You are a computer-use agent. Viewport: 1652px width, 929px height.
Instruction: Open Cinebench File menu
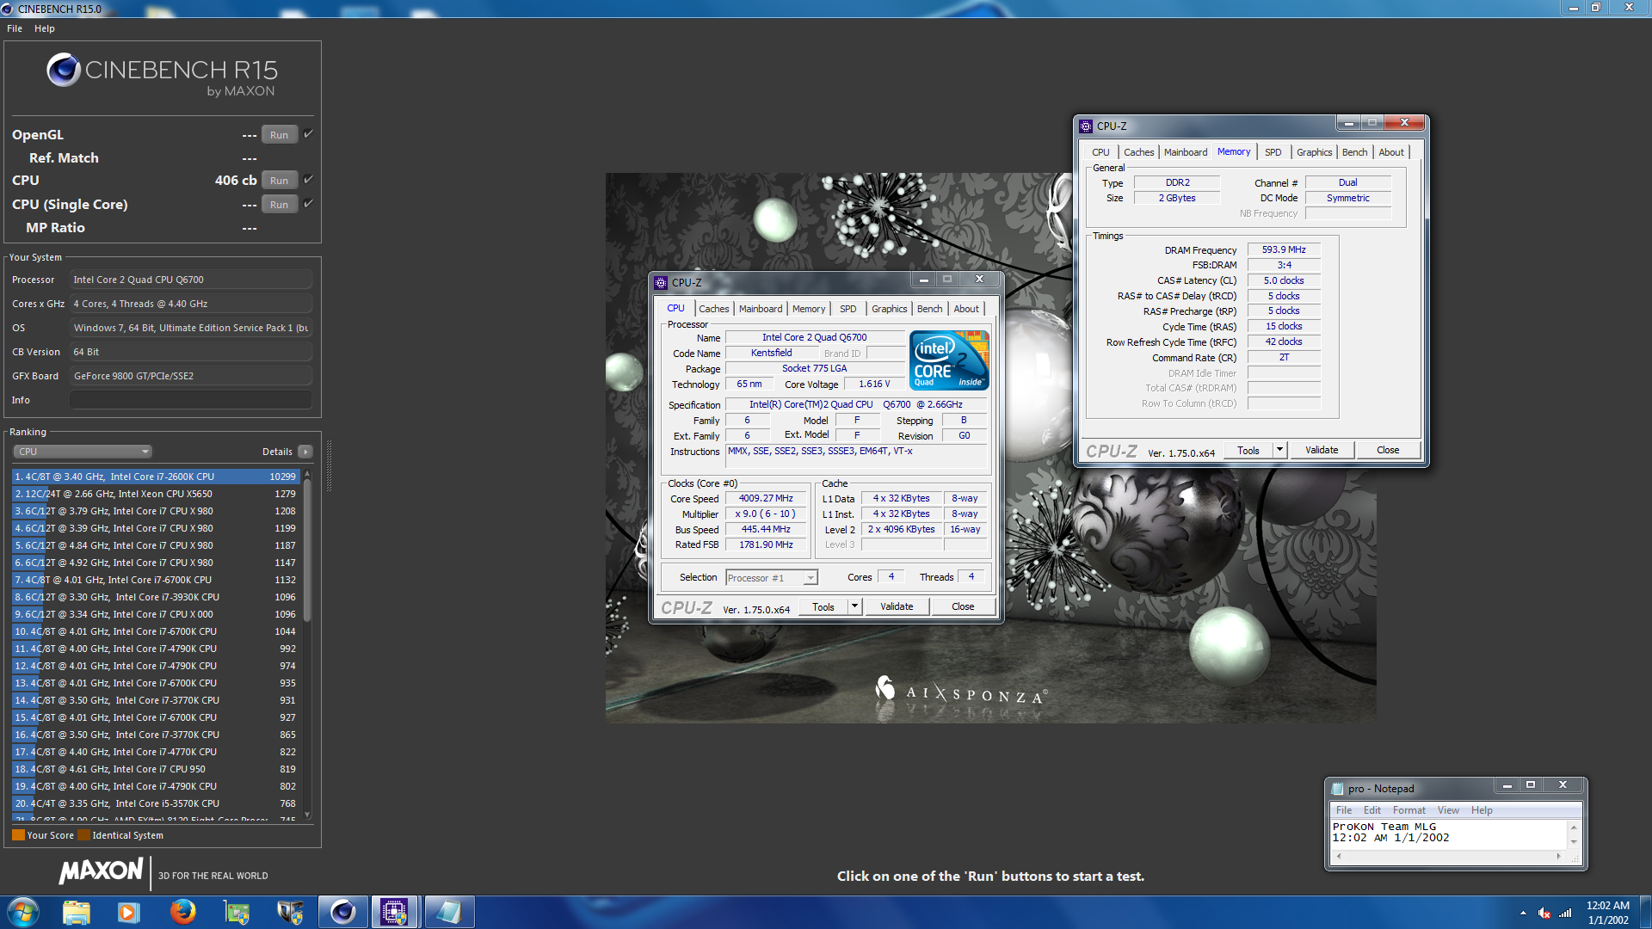click(15, 28)
